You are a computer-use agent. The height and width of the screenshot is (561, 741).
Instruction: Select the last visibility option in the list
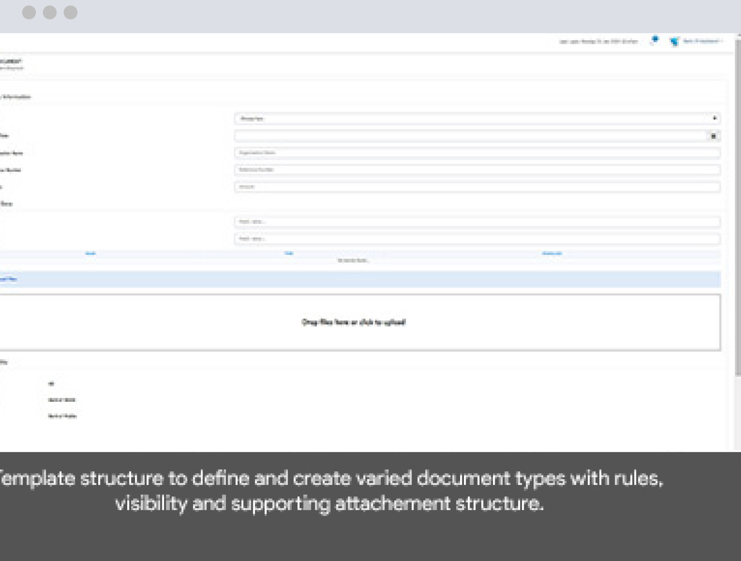[62, 416]
